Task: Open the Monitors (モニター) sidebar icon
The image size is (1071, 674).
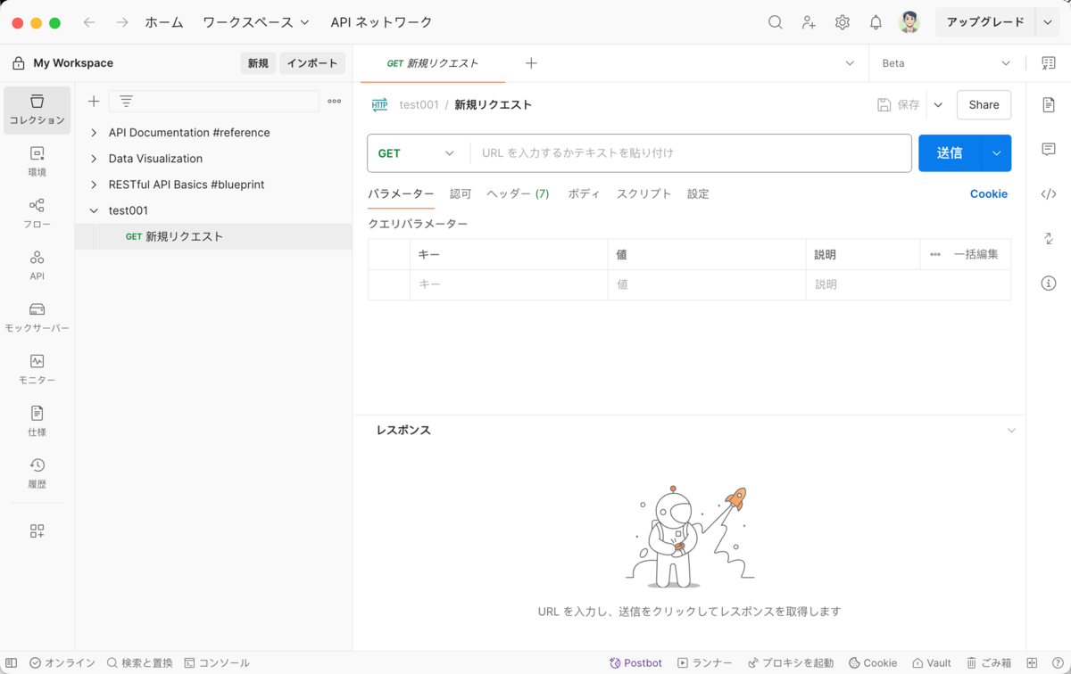Action: [37, 369]
